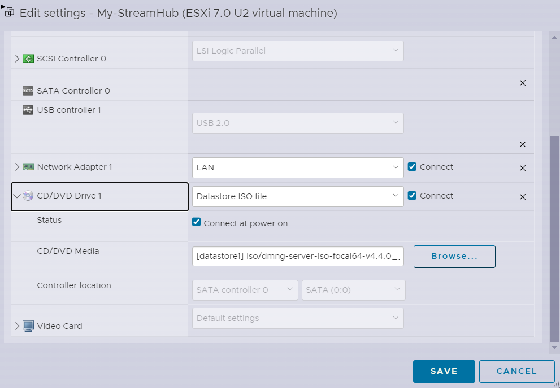Click the CD/DVD Drive 1 disc icon
Viewport: 560px width, 388px height.
click(x=28, y=196)
